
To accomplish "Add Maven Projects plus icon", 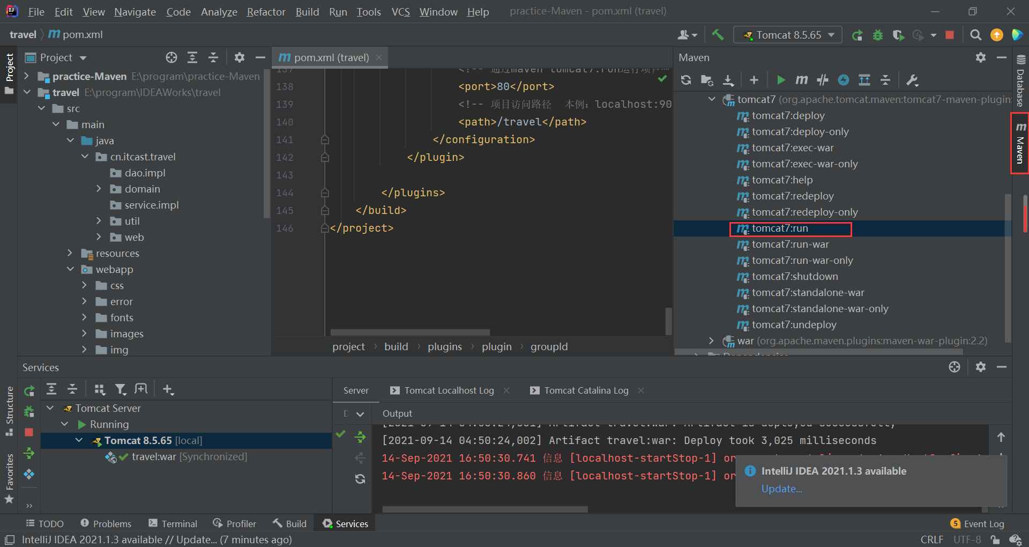I will [x=754, y=80].
